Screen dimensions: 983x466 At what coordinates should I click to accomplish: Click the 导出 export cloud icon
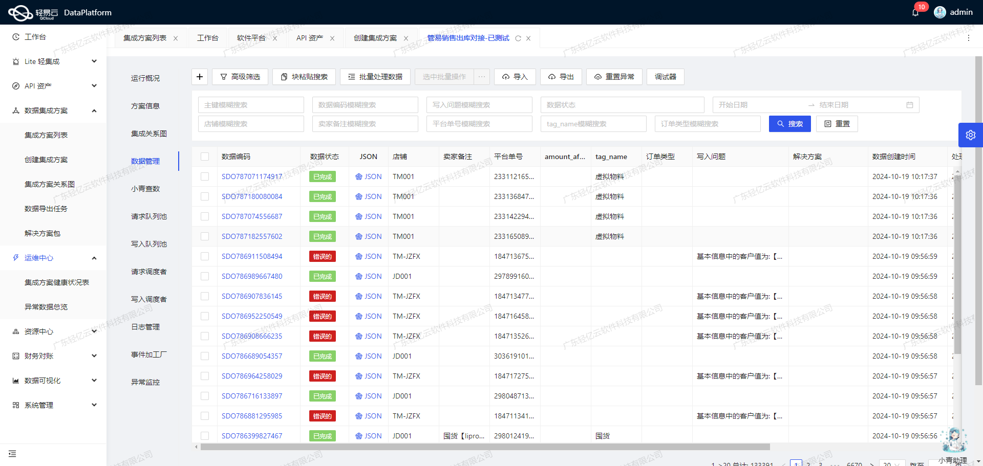pyautogui.click(x=552, y=77)
